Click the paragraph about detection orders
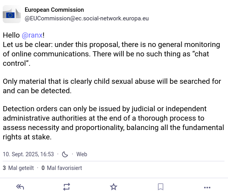Image resolution: width=228 pixels, height=195 pixels. tap(114, 123)
